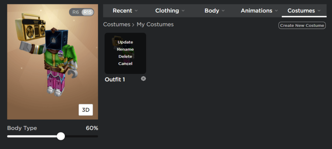Select Cancel in the costume menu
The image size is (332, 149).
[125, 64]
